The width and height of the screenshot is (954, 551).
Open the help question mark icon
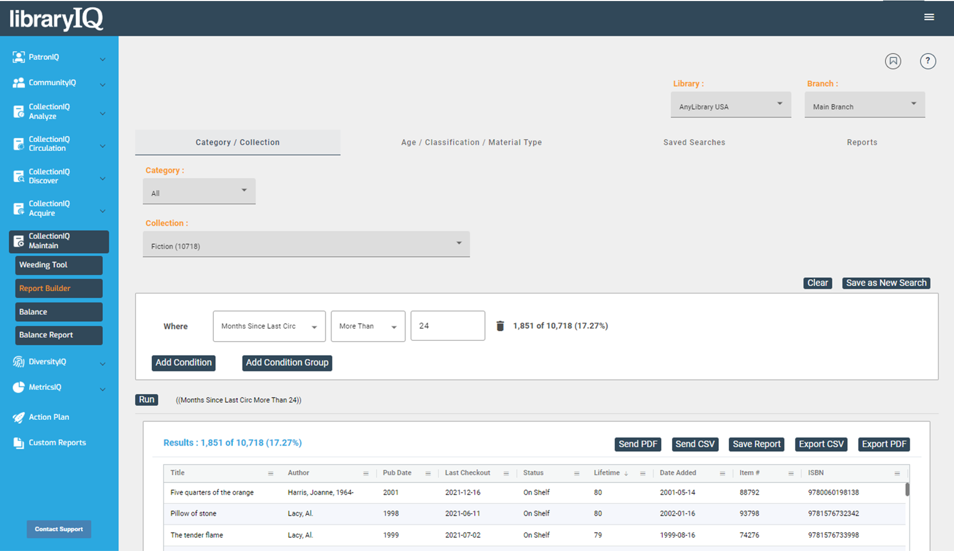[928, 61]
